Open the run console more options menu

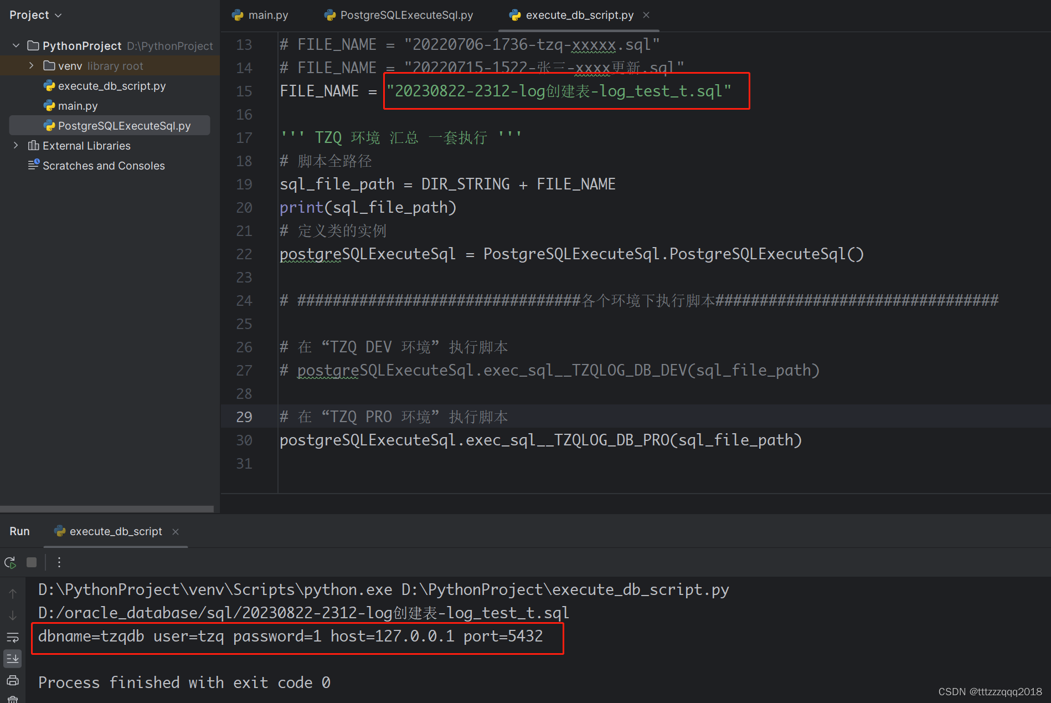click(x=59, y=562)
